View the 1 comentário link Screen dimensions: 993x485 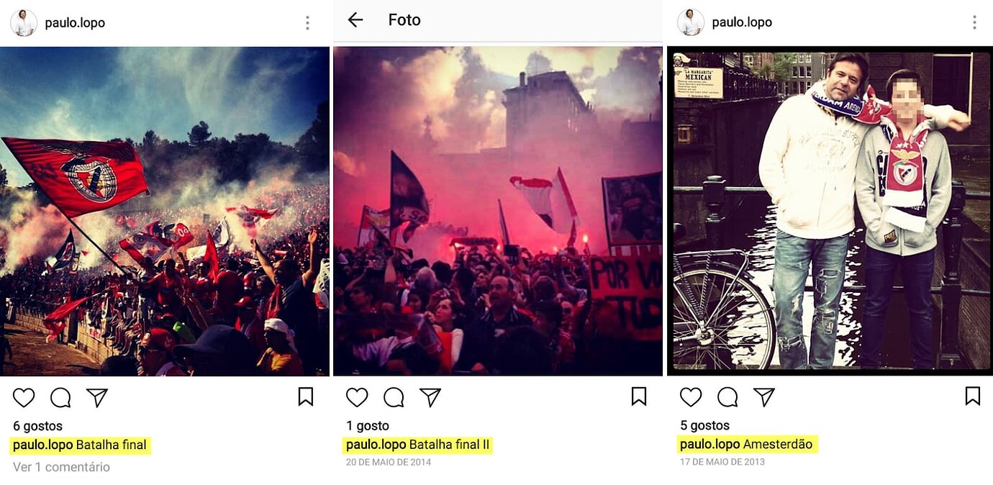tap(61, 467)
